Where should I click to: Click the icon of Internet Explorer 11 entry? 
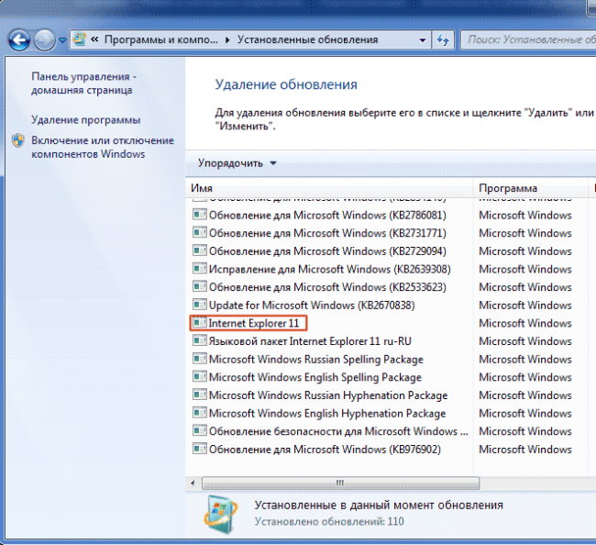point(200,323)
